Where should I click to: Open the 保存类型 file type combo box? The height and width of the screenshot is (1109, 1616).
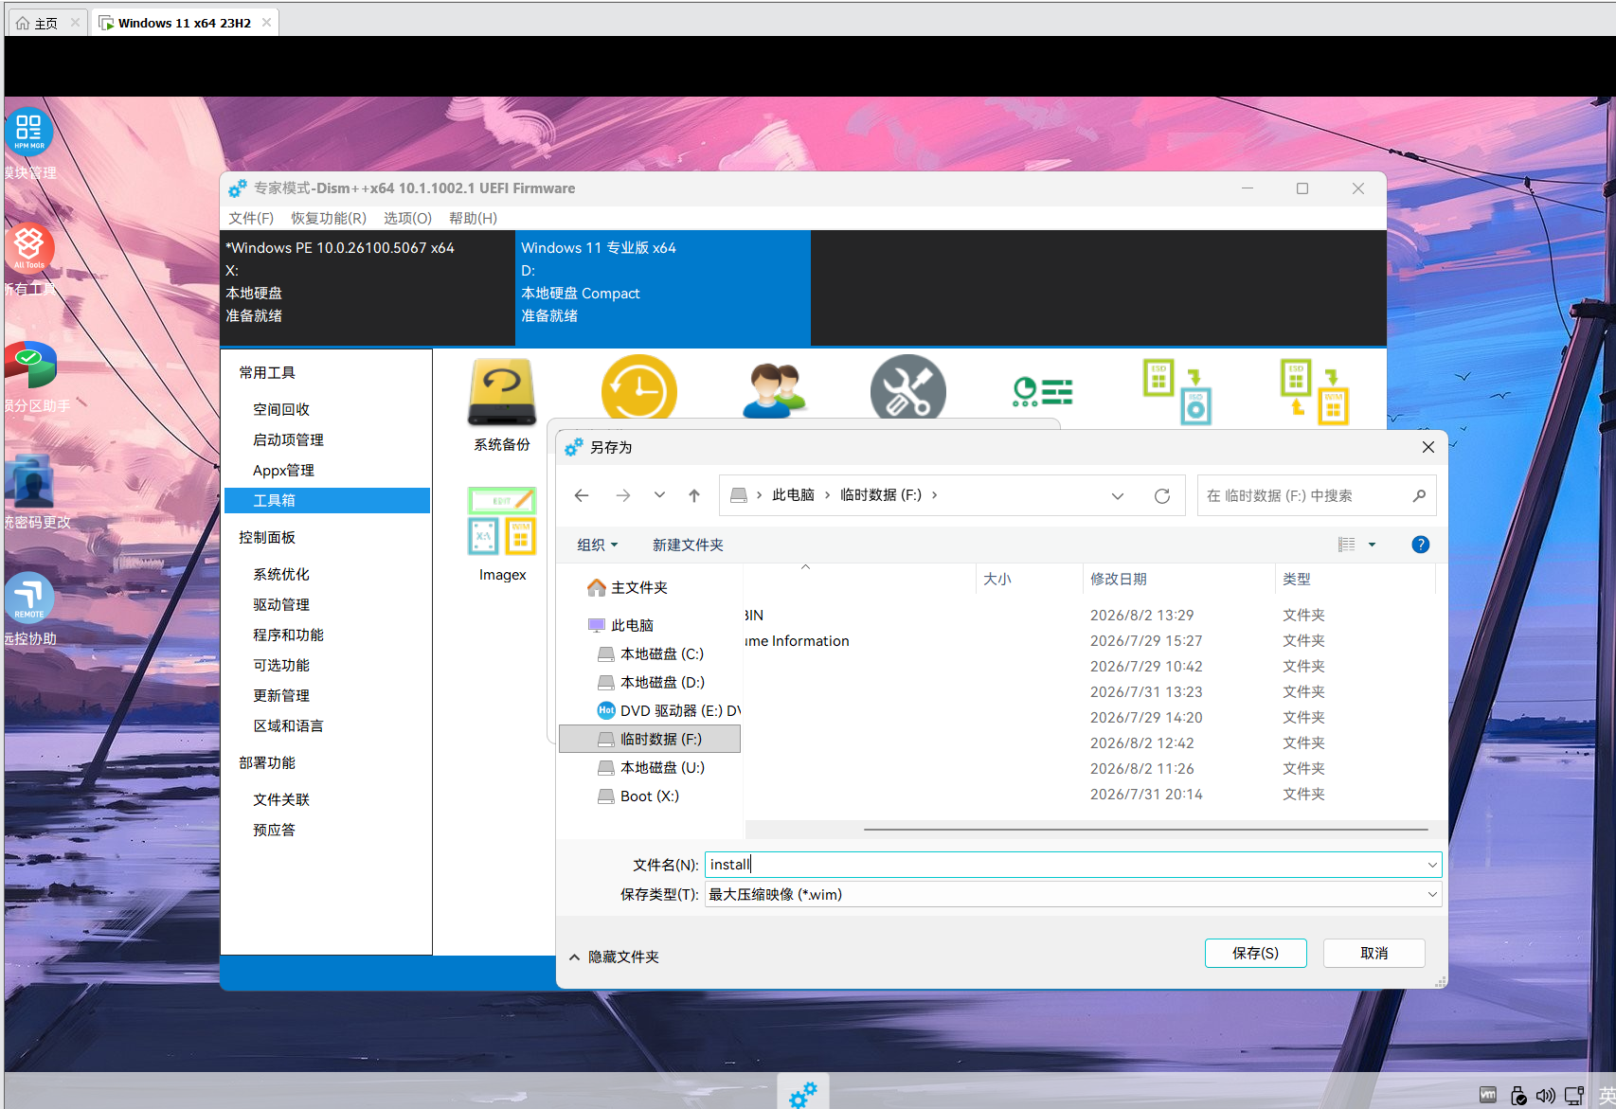click(1073, 894)
